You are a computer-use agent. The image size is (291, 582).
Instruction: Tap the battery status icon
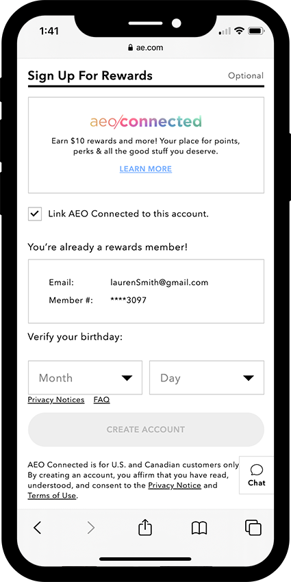click(x=256, y=31)
